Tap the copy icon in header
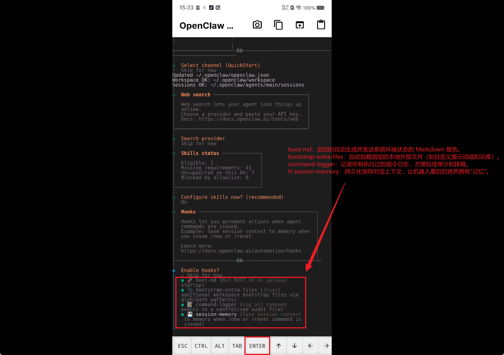This screenshot has width=504, height=355. point(279,25)
